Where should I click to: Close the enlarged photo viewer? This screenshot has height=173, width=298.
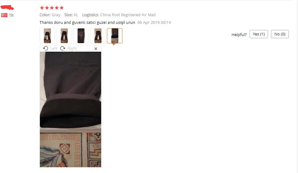pos(96,49)
